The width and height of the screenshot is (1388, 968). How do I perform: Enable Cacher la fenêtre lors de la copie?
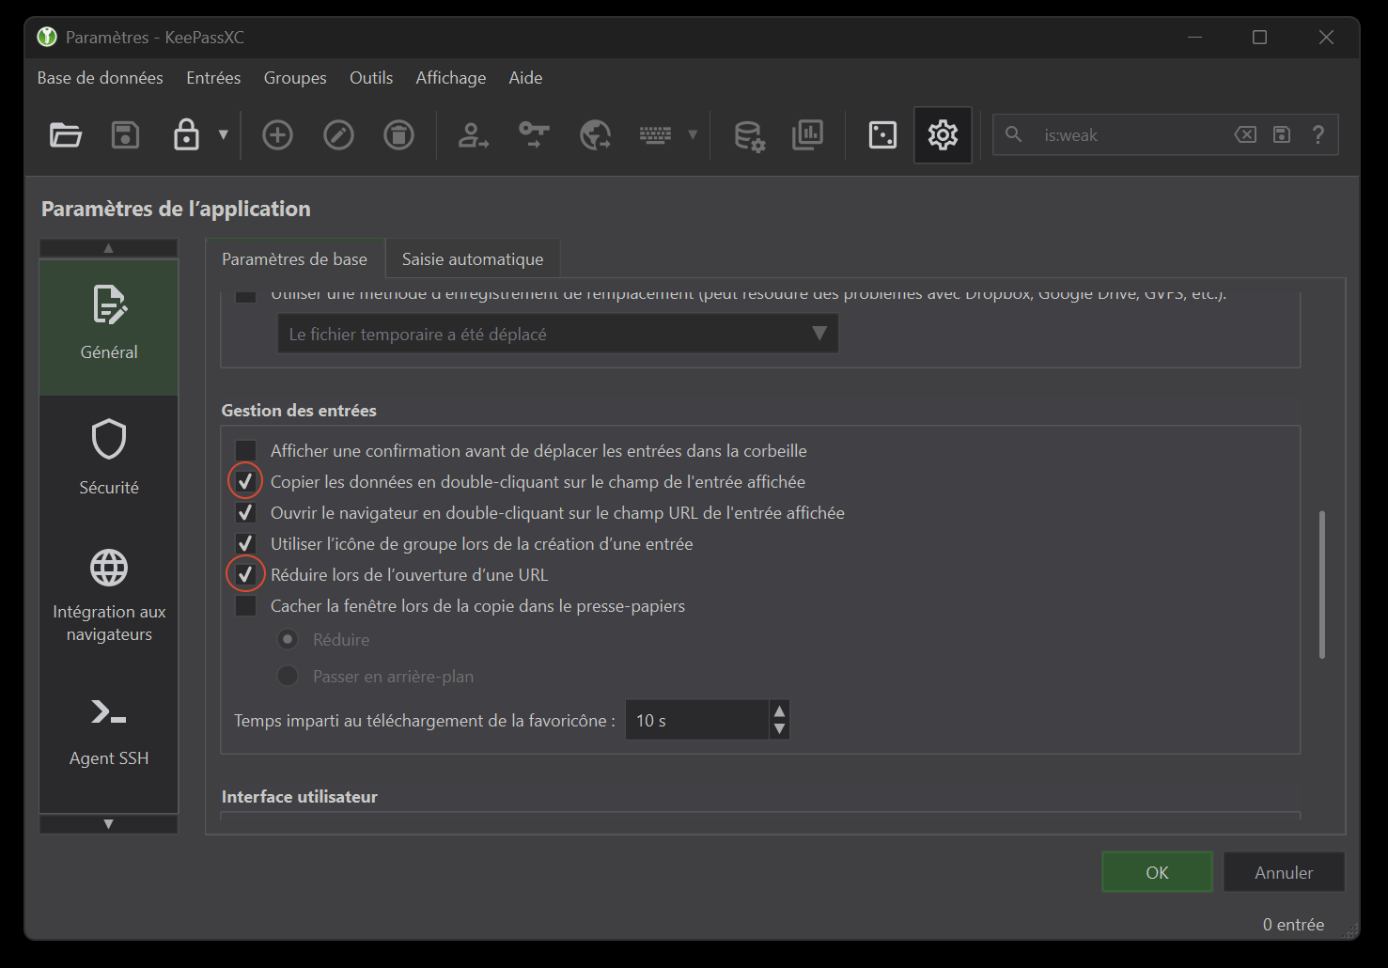tap(245, 605)
